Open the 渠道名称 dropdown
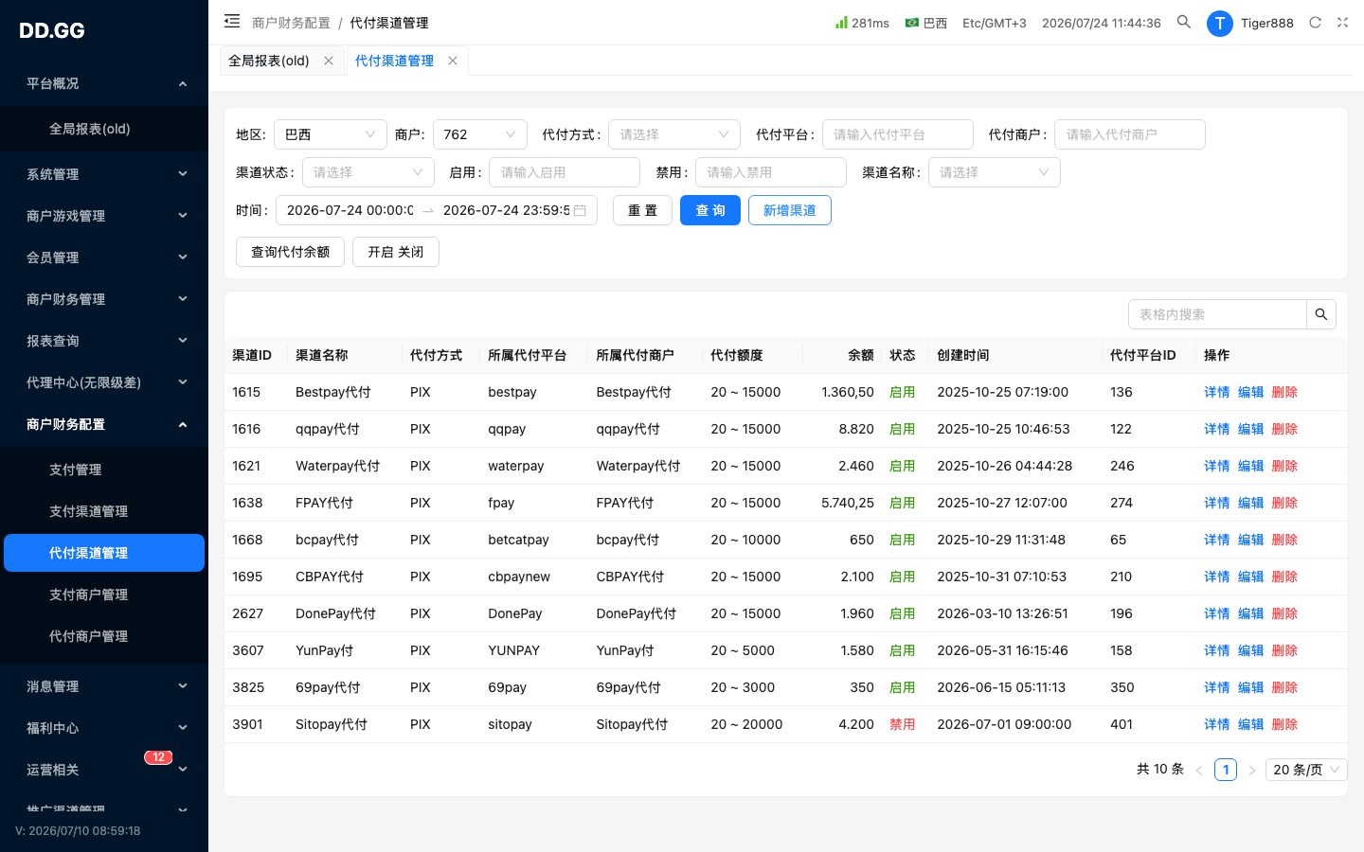 coord(995,172)
